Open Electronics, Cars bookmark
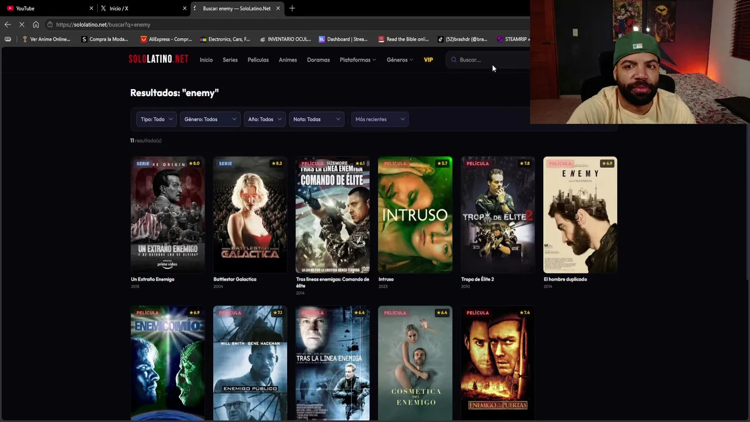 [x=225, y=39]
